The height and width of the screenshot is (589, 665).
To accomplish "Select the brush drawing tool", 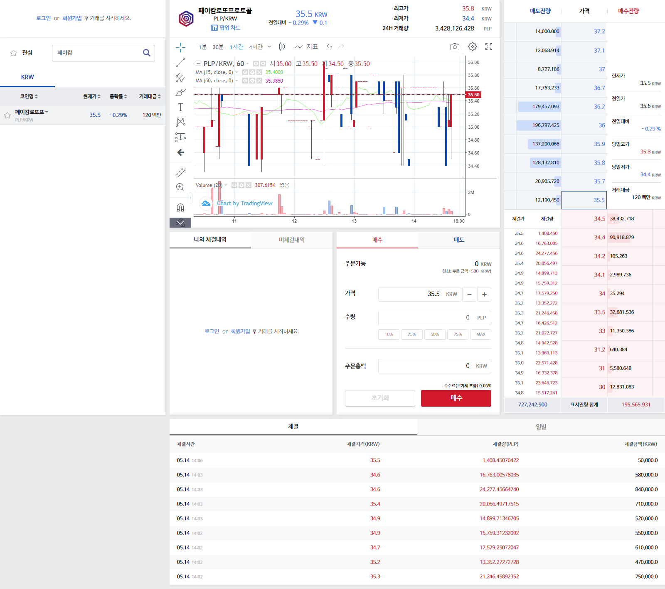I will [x=180, y=92].
